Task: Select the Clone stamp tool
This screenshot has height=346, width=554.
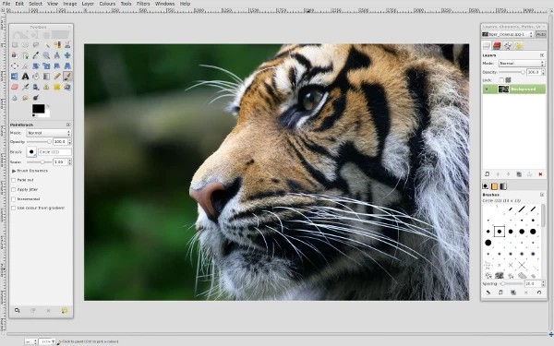Action: (46, 87)
